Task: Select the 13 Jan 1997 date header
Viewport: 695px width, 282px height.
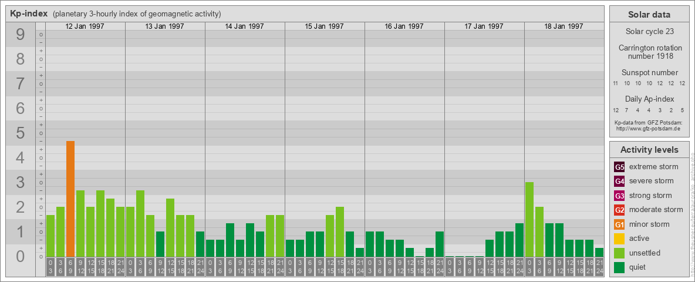Action: [x=164, y=26]
